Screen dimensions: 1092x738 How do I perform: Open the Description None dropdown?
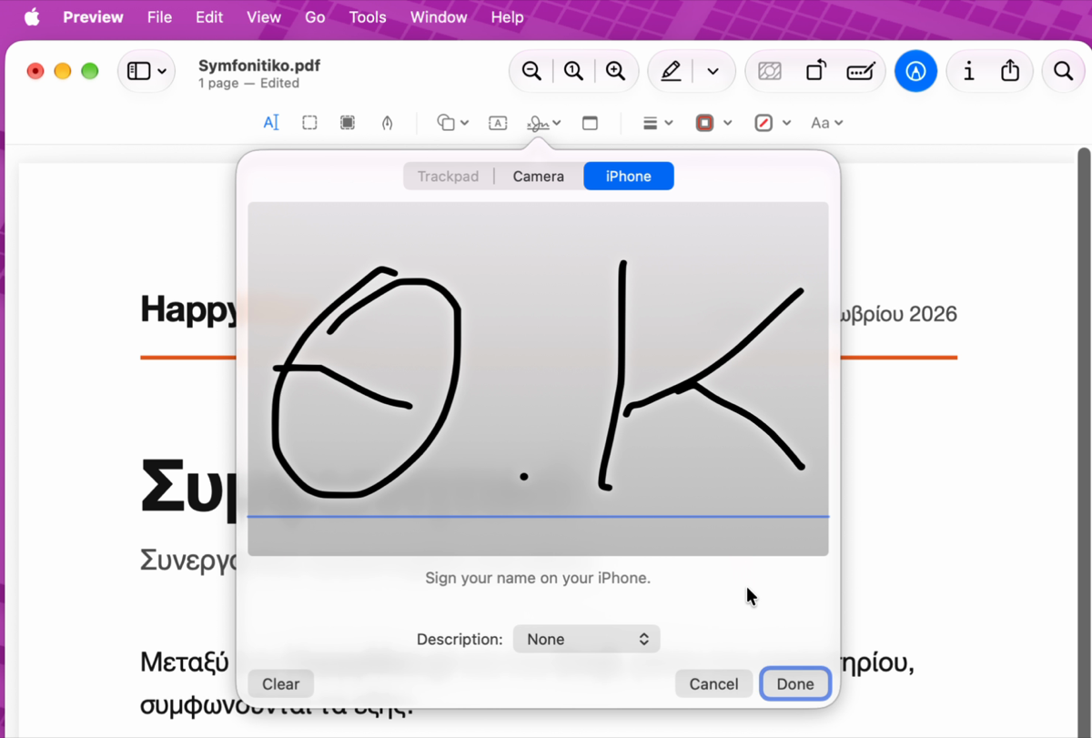(x=586, y=639)
